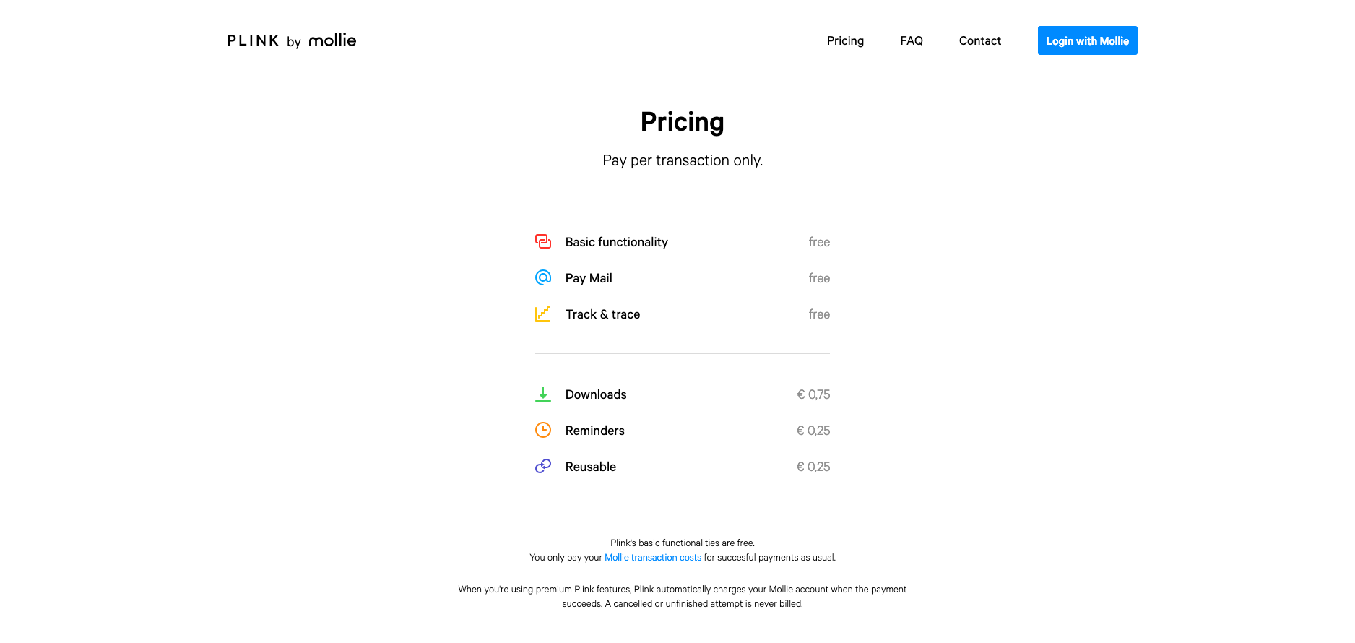Go to the FAQ page
Image resolution: width=1355 pixels, height=643 pixels.
[912, 40]
